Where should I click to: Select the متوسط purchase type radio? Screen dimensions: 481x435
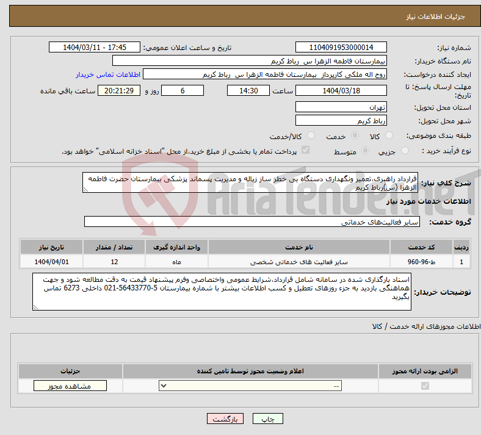click(x=366, y=151)
